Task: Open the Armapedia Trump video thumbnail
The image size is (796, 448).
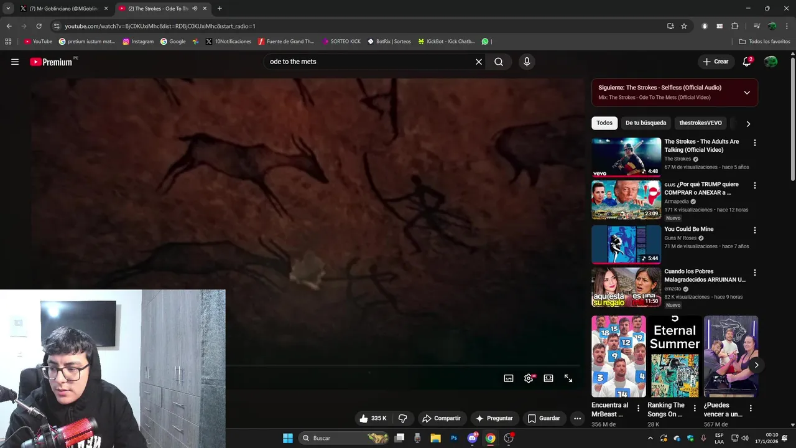Action: point(626,200)
